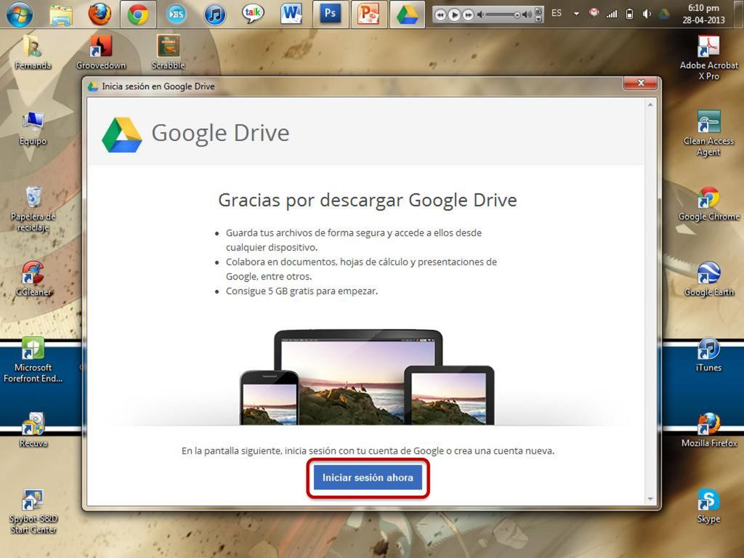Image resolution: width=744 pixels, height=558 pixels.
Task: Select the Groovedown desktop shortcut
Action: (101, 52)
